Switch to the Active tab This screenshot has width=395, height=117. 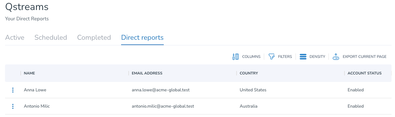pyautogui.click(x=15, y=38)
